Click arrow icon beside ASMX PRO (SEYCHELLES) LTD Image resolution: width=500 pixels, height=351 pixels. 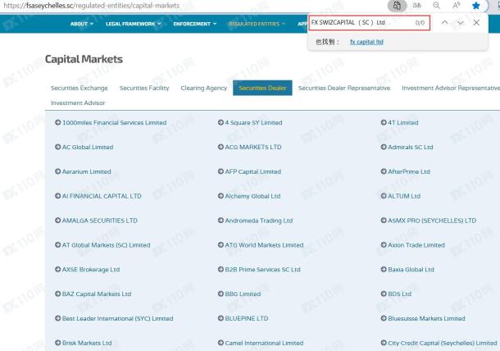point(384,220)
